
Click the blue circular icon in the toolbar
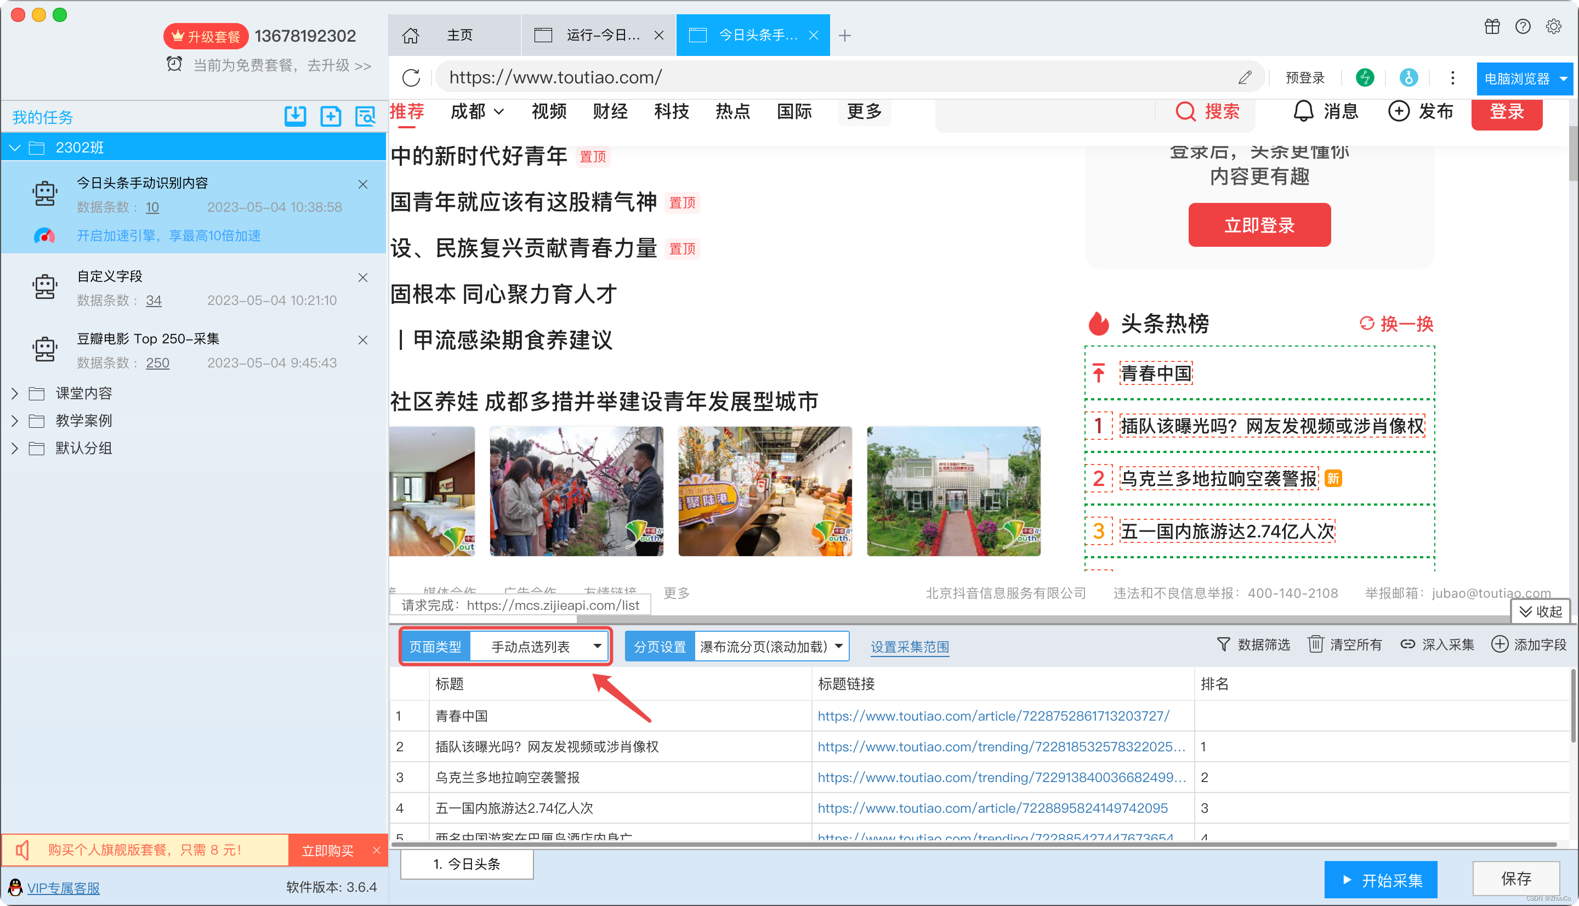click(1408, 78)
